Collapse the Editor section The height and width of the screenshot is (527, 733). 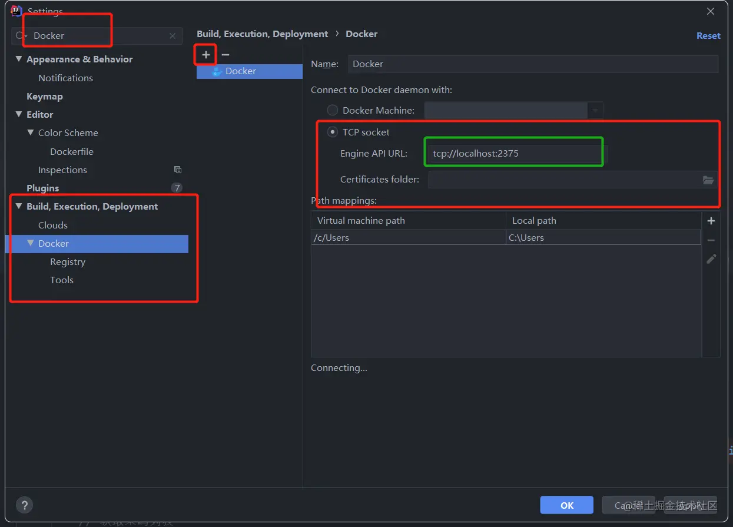click(x=19, y=114)
